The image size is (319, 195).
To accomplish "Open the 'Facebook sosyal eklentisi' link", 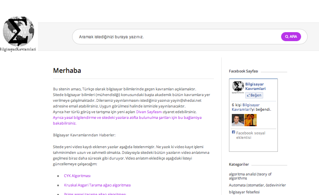I will pyautogui.click(x=251, y=135).
